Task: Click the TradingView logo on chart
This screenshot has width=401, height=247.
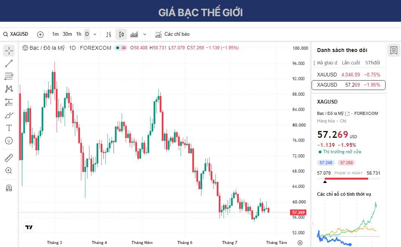Action: click(29, 227)
